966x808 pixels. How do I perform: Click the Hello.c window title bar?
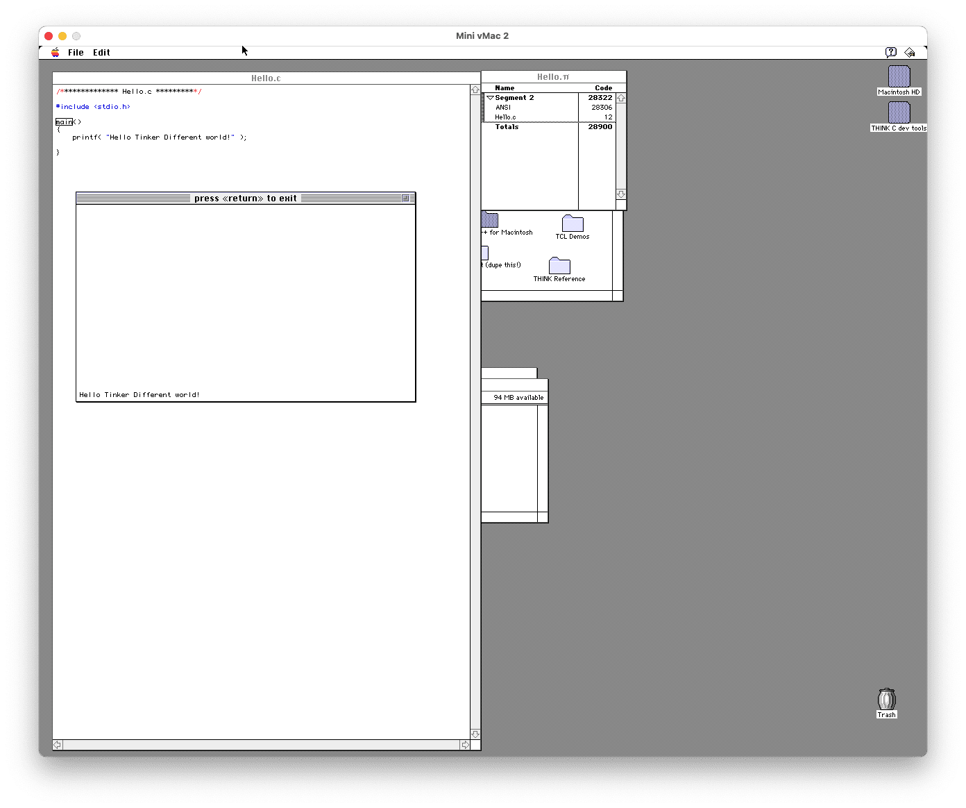(x=266, y=78)
